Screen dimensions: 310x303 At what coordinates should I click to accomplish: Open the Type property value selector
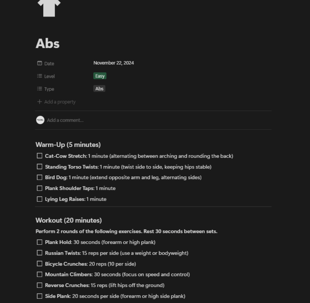(99, 89)
